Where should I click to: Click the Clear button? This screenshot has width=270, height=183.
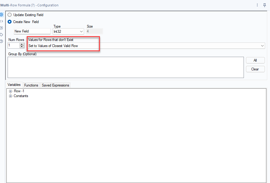pyautogui.click(x=255, y=69)
